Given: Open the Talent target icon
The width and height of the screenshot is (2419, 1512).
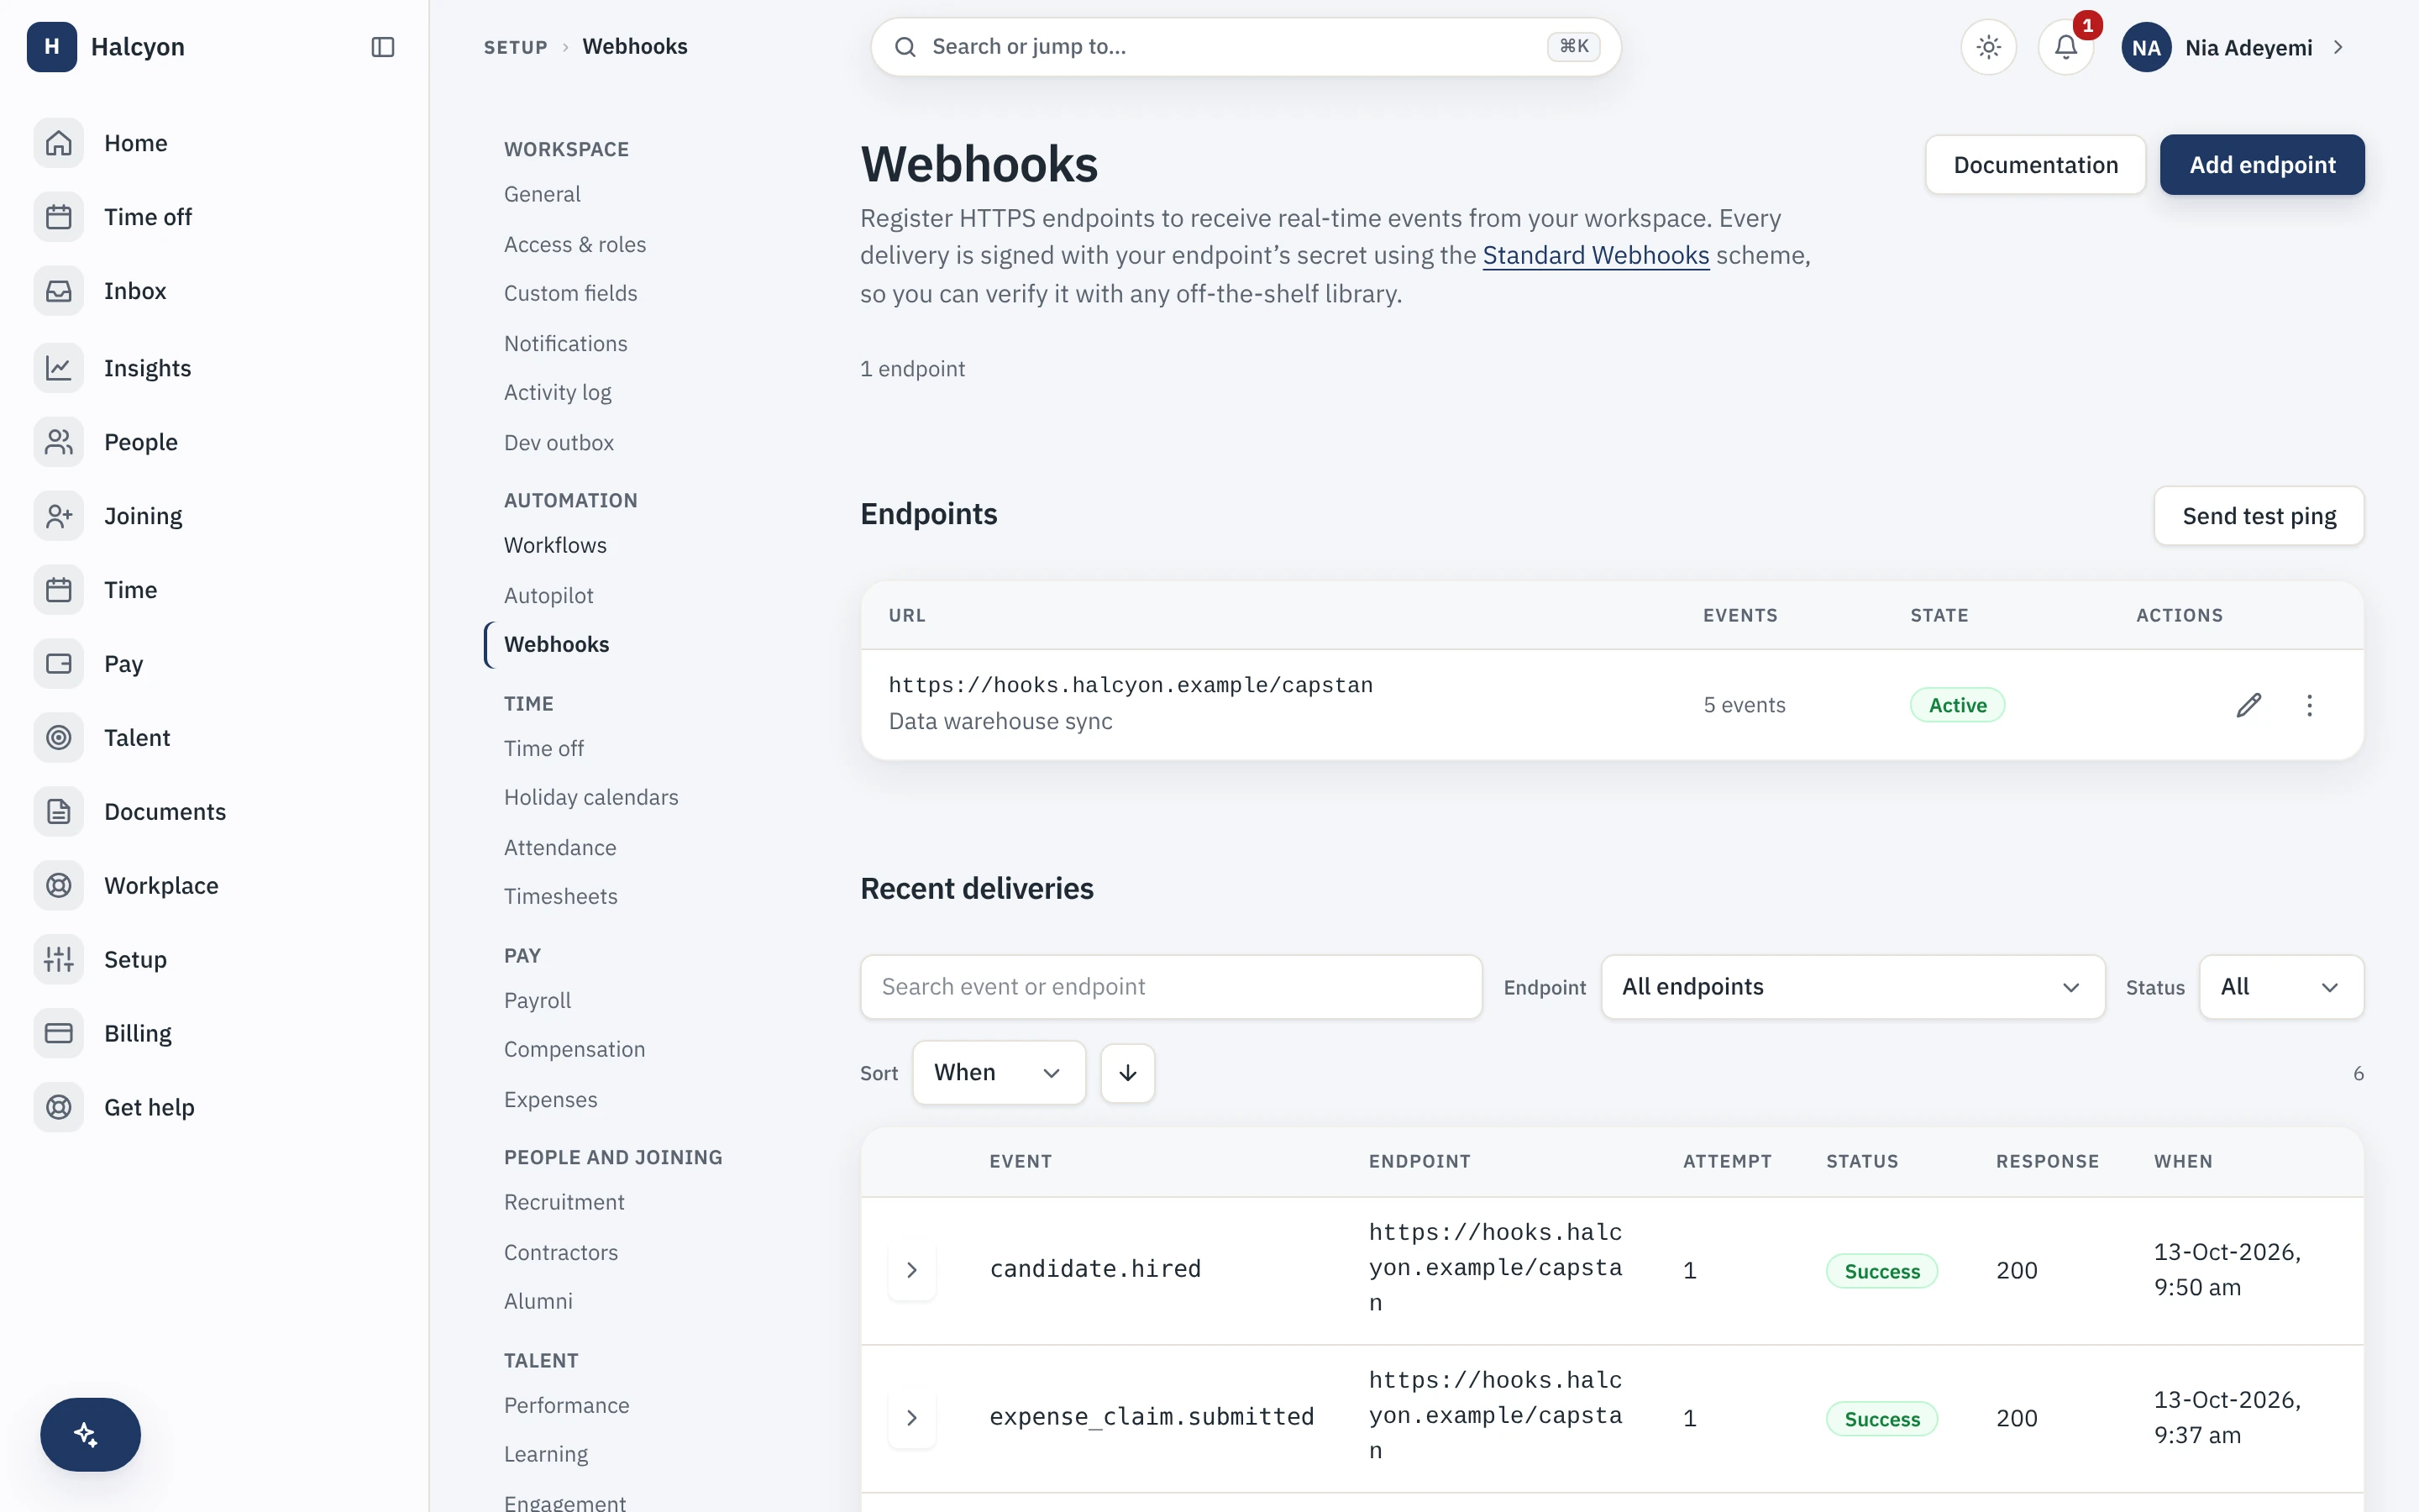Looking at the screenshot, I should [x=59, y=738].
